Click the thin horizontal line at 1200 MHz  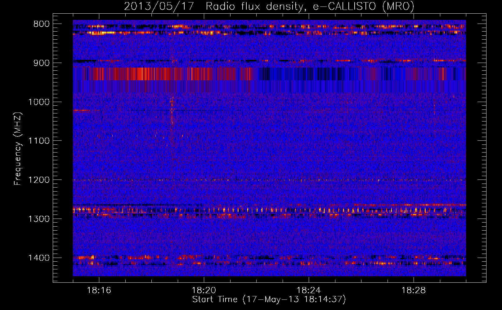(x=269, y=180)
